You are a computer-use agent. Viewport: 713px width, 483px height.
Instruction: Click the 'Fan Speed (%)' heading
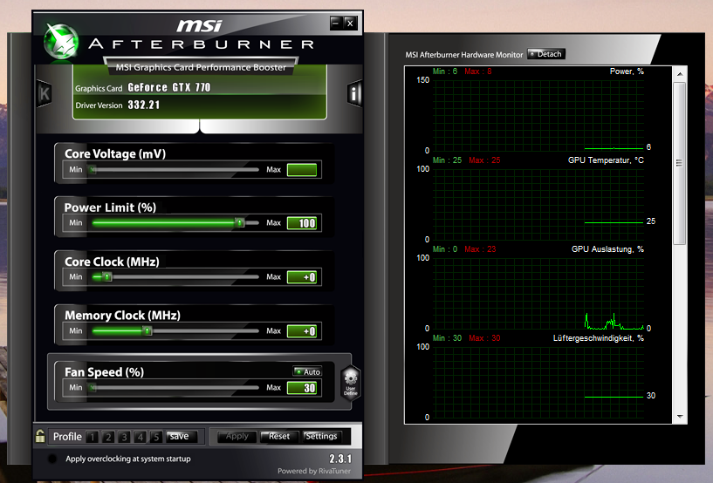[104, 372]
